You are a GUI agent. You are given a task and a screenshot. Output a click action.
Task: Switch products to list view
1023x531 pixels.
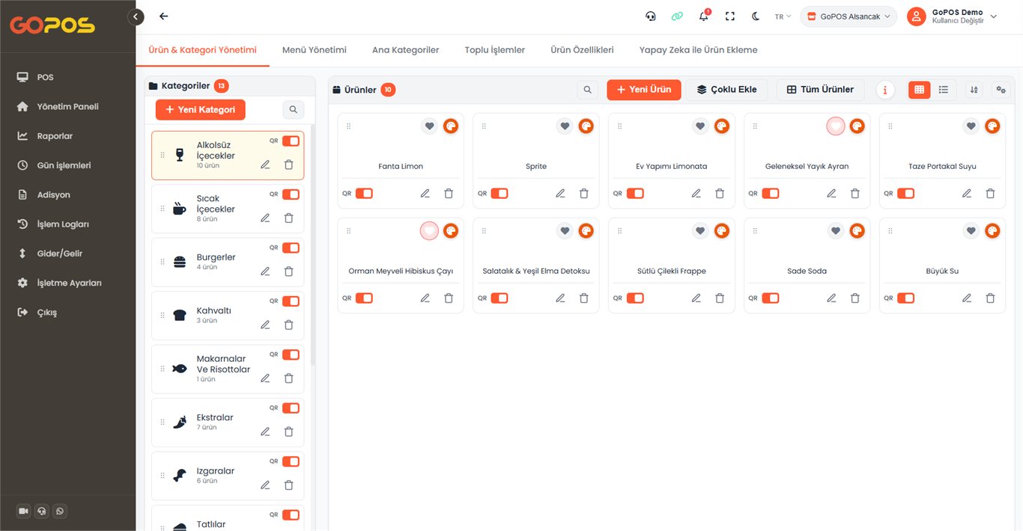(944, 90)
